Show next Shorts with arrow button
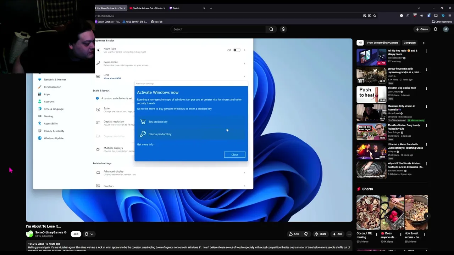 click(x=427, y=216)
